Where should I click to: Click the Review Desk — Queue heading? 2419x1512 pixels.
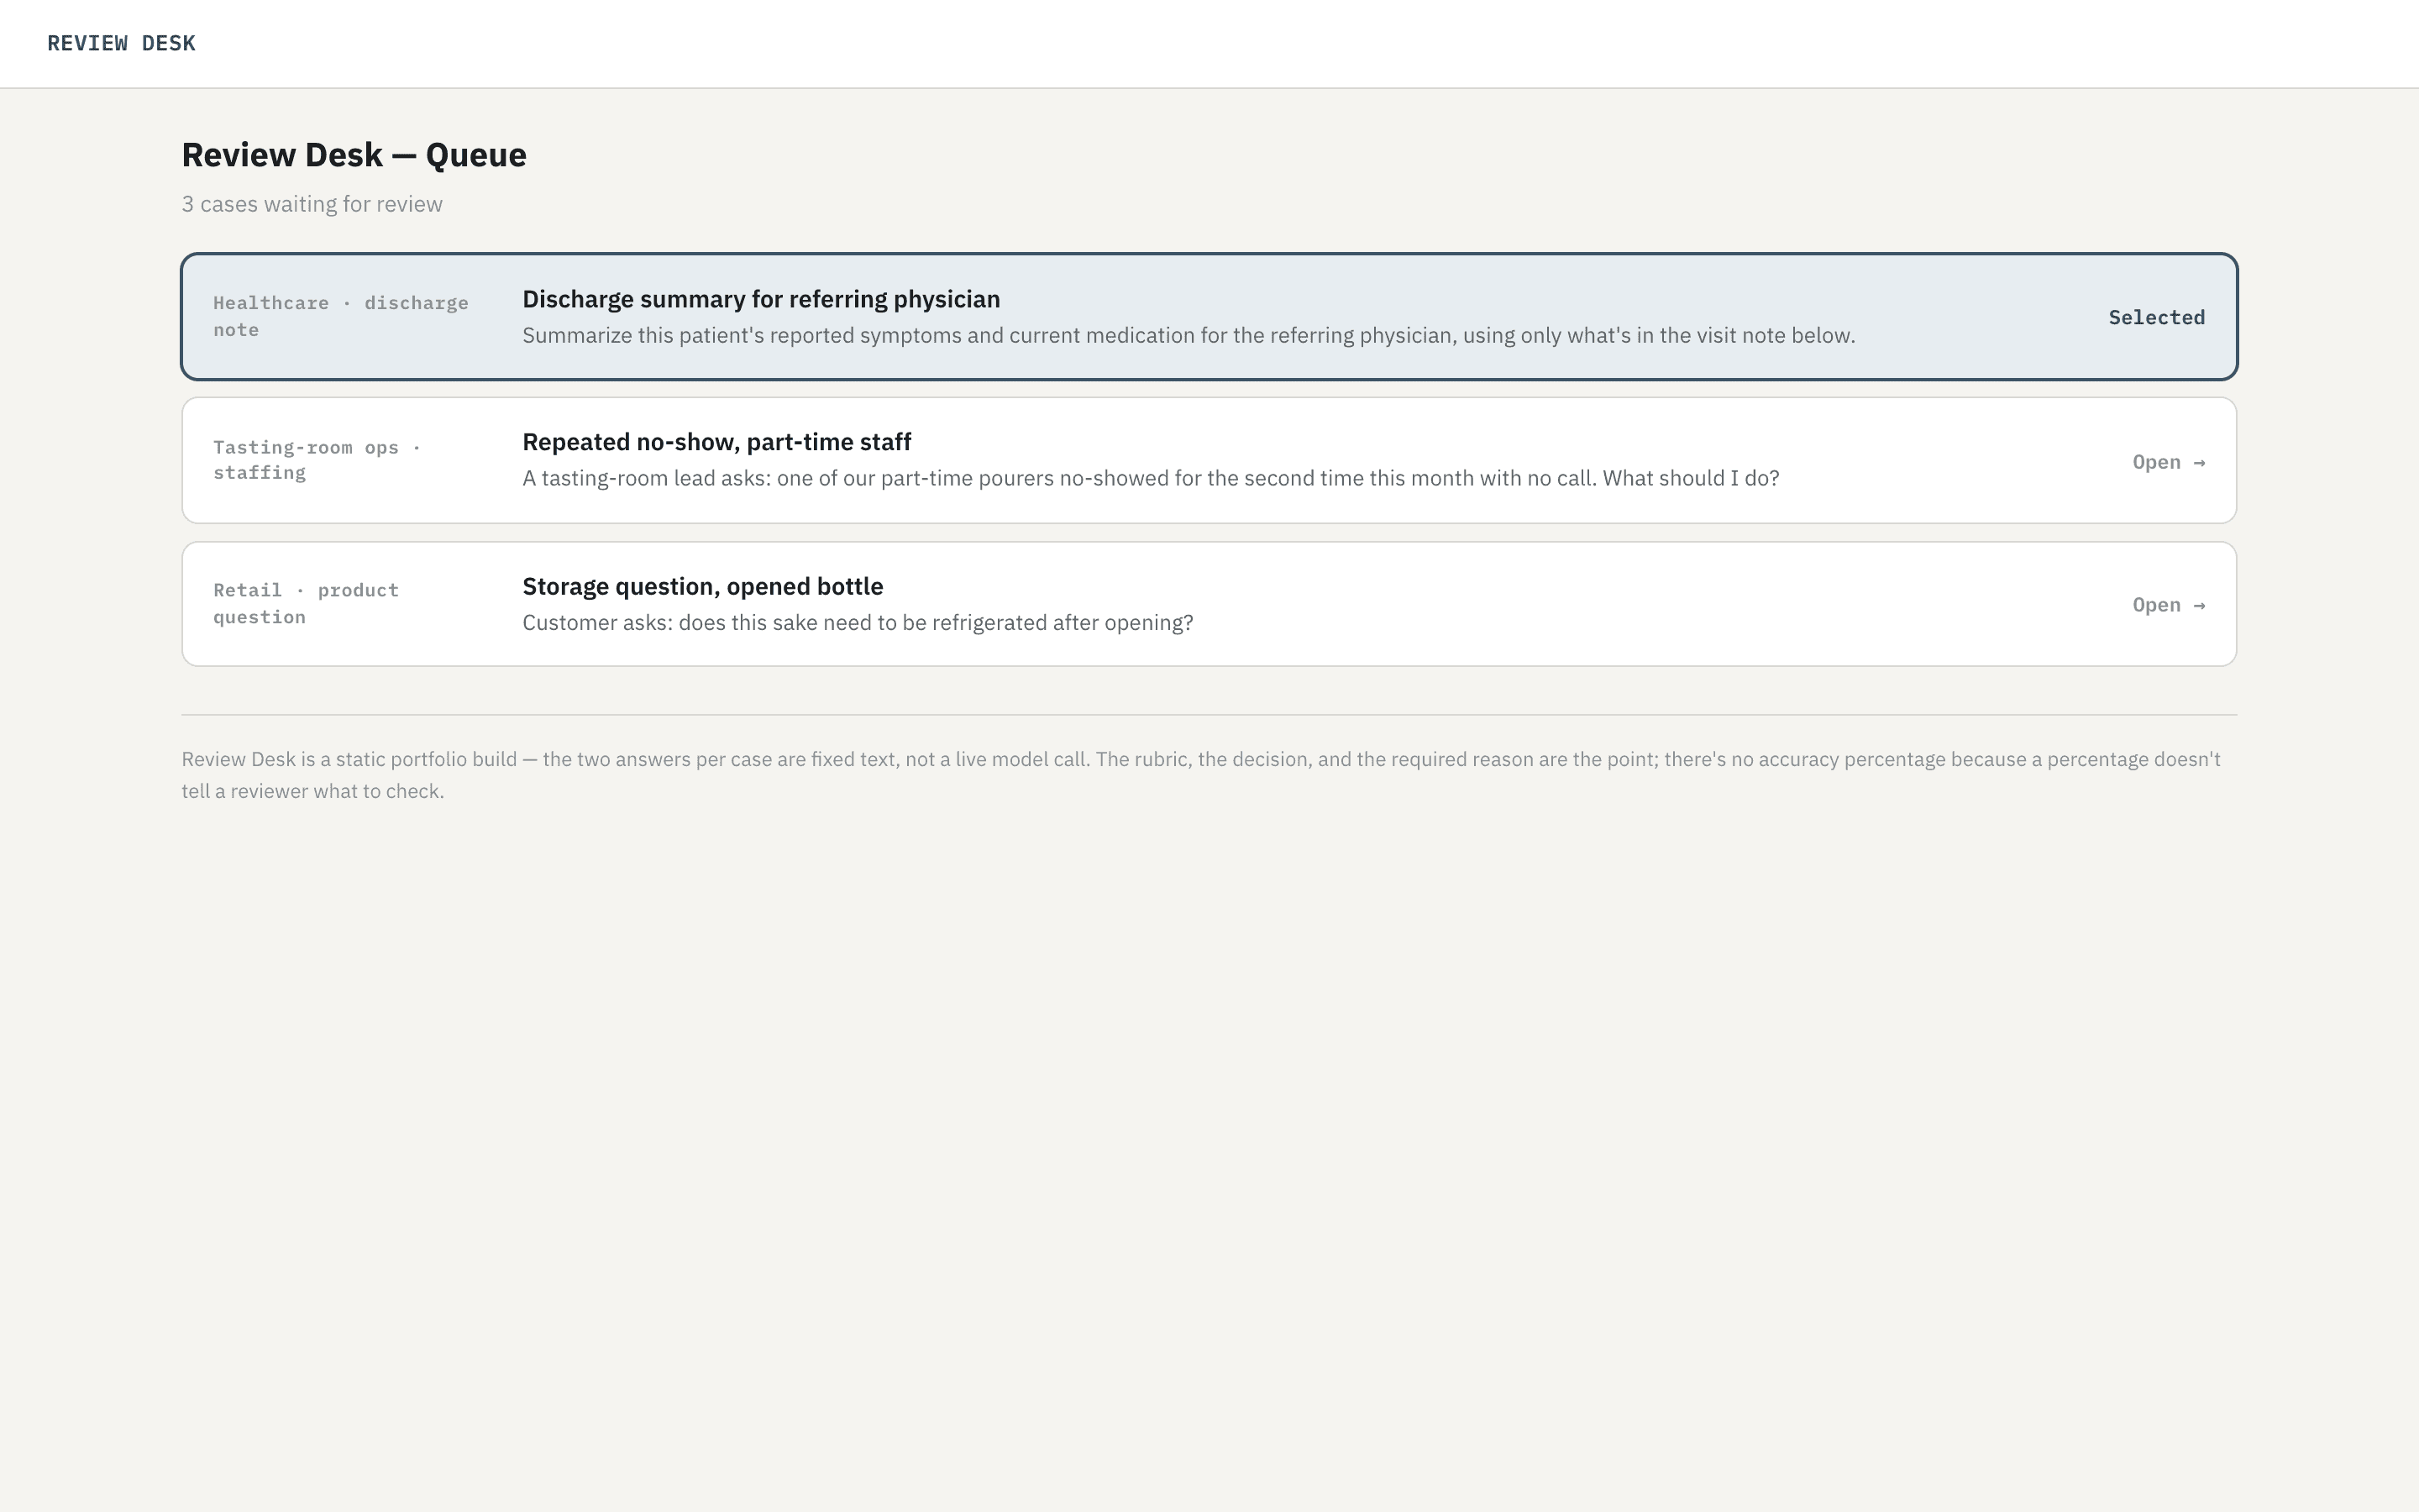354,155
